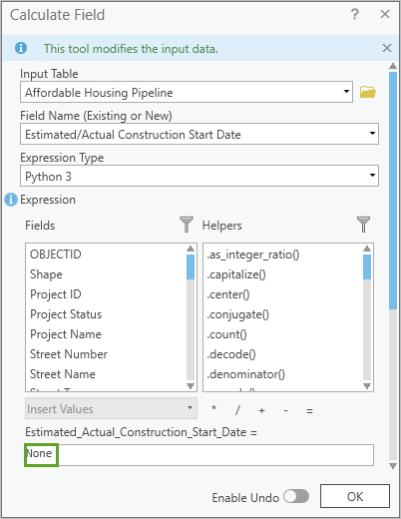Click the dialog's main scrollbar down arrow
Screen dimensions: 401x519
(x=393, y=466)
